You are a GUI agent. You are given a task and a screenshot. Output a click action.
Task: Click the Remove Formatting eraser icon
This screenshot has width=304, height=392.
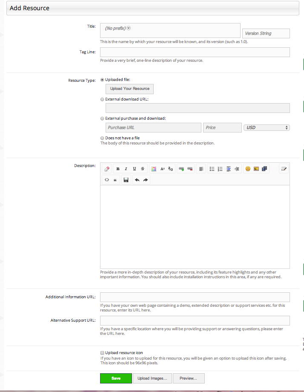tap(107, 169)
